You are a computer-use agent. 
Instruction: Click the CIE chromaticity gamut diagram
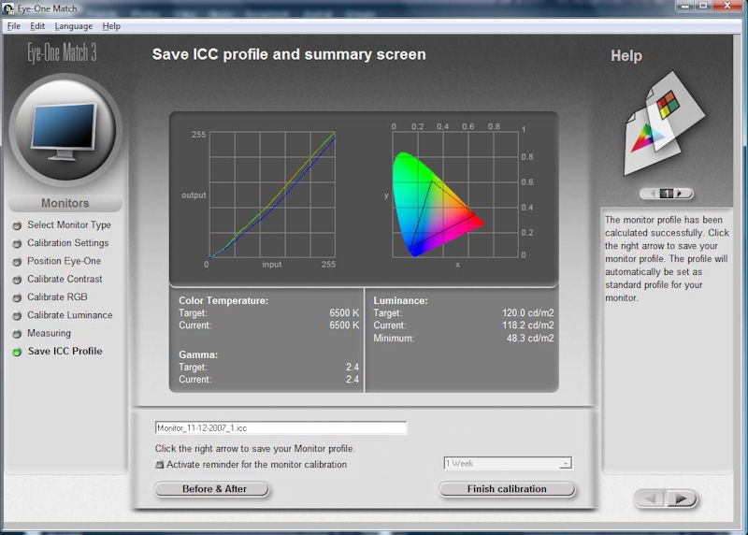455,195
